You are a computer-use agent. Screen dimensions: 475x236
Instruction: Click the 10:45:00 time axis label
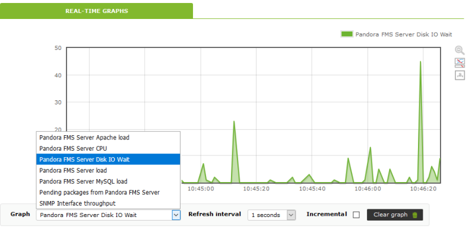201,189
